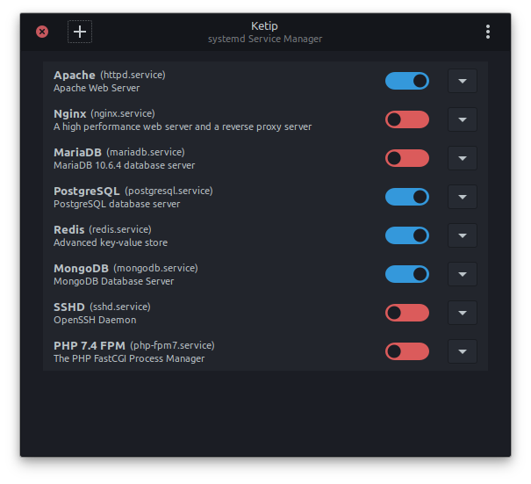Click the Nginx reverse proxy description text
531x484 pixels.
pos(183,126)
